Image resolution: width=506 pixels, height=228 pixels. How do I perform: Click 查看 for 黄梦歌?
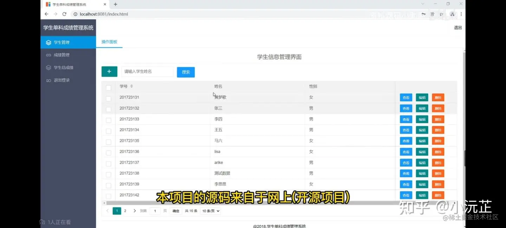pos(406,97)
